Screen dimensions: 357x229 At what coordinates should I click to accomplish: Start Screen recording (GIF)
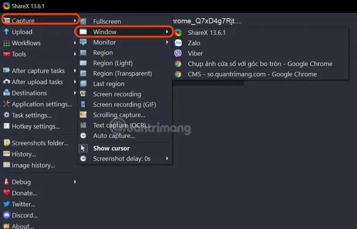(125, 104)
